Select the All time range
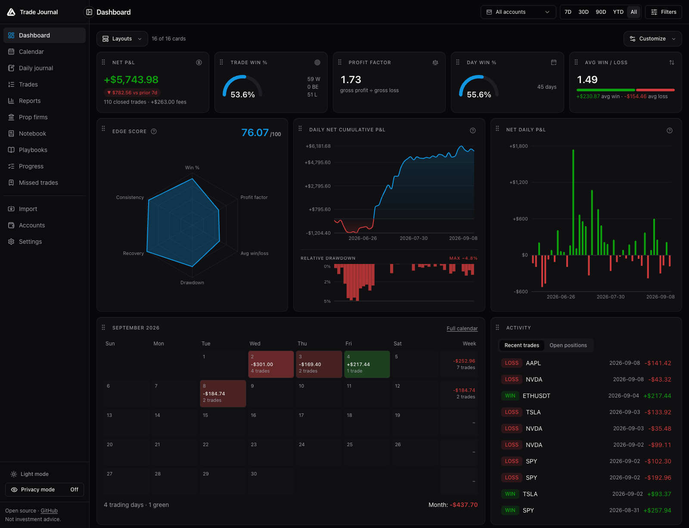This screenshot has width=689, height=528. (x=633, y=12)
